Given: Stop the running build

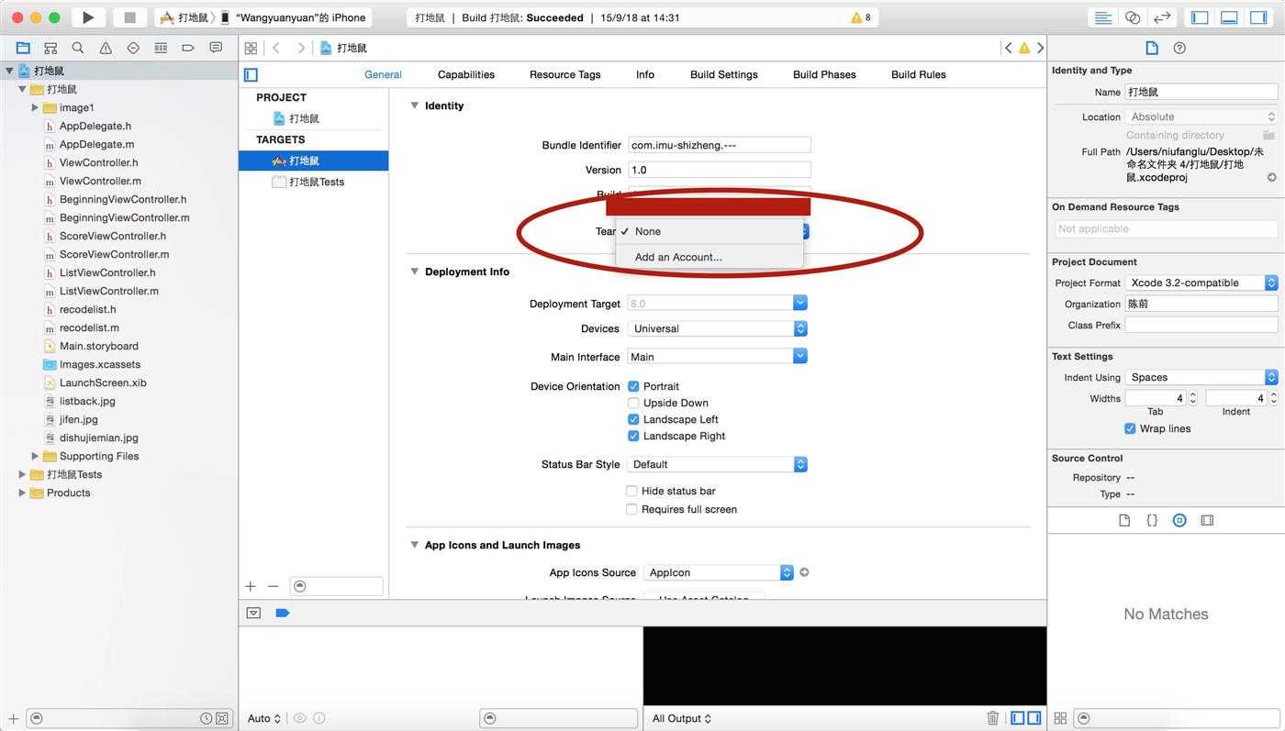Looking at the screenshot, I should click(129, 17).
